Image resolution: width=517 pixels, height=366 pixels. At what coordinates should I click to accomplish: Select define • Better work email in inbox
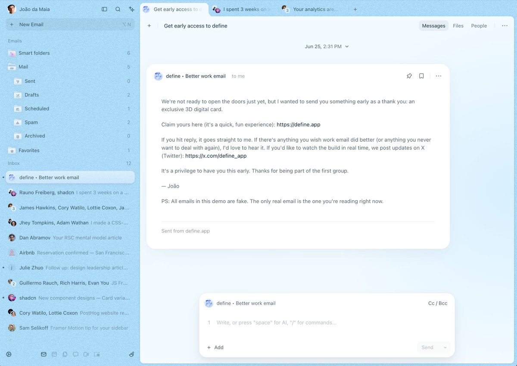[70, 177]
